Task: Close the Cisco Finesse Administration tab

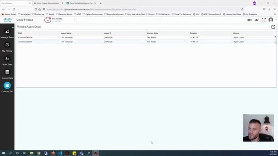Action: [63, 3]
